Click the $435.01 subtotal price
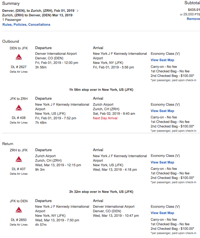200x238 pixels. 194,10
